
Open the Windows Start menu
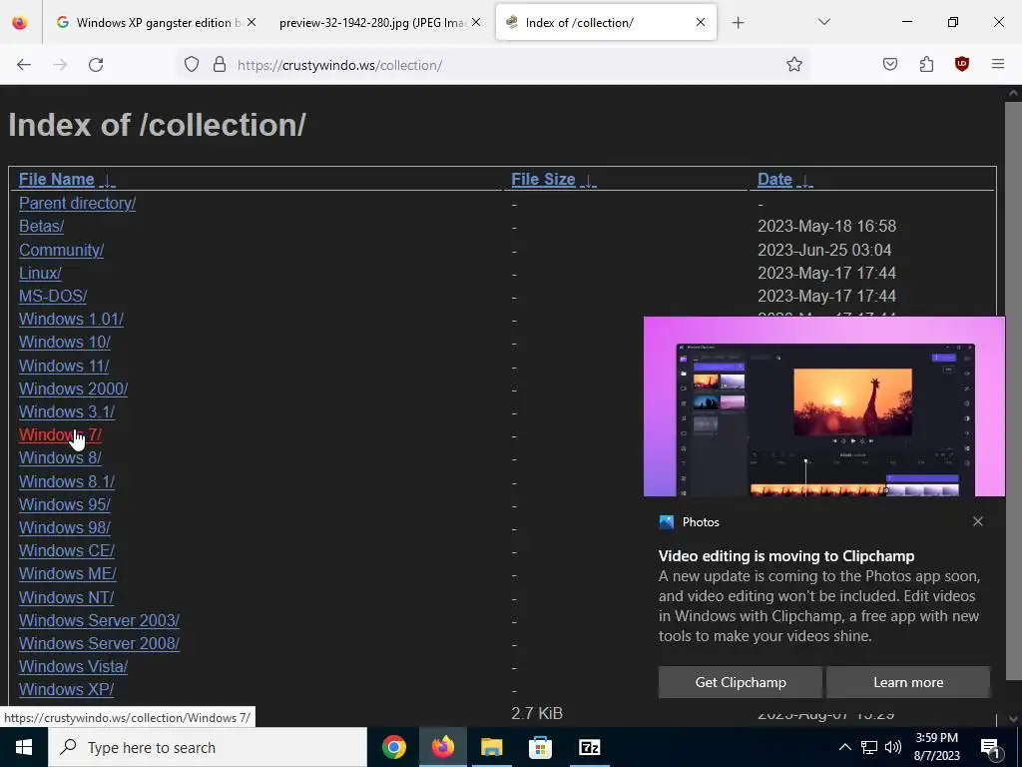[x=24, y=747]
